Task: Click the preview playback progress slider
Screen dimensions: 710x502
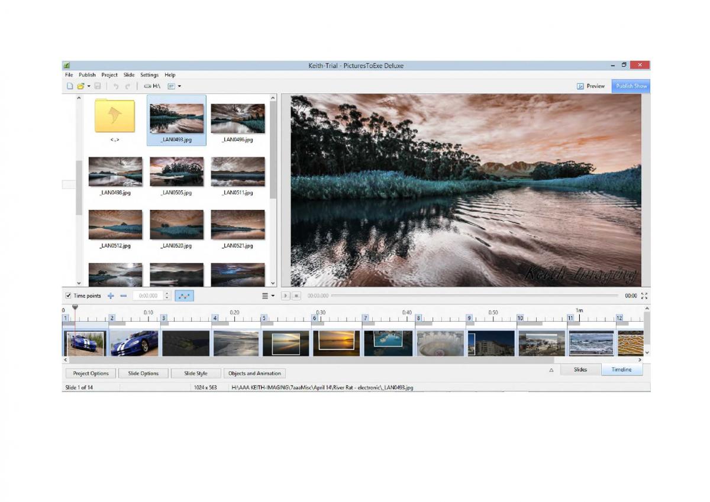Action: pyautogui.click(x=473, y=296)
